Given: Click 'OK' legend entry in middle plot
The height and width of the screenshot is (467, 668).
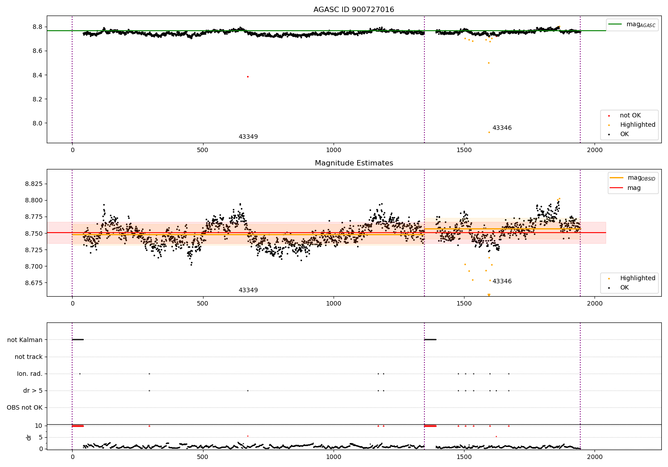Looking at the screenshot, I should 619,288.
